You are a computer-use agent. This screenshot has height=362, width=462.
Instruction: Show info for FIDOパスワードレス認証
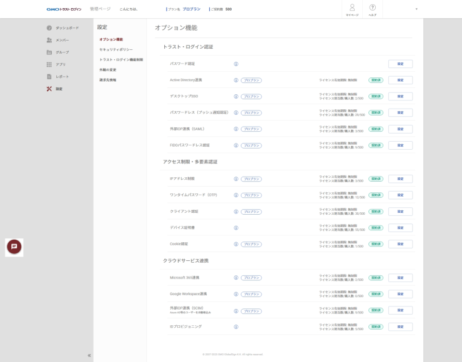236,145
